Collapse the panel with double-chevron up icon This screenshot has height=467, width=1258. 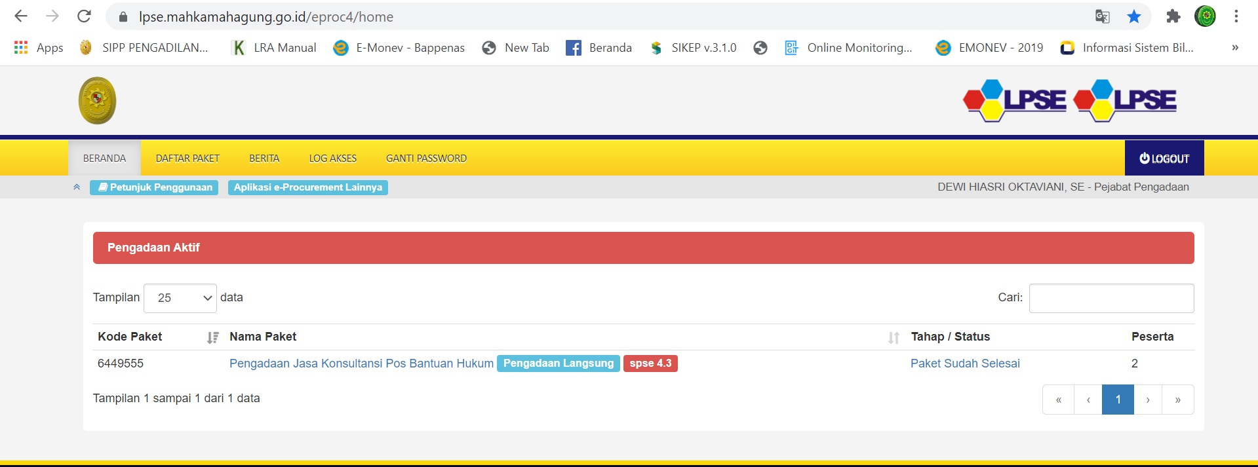pos(77,187)
